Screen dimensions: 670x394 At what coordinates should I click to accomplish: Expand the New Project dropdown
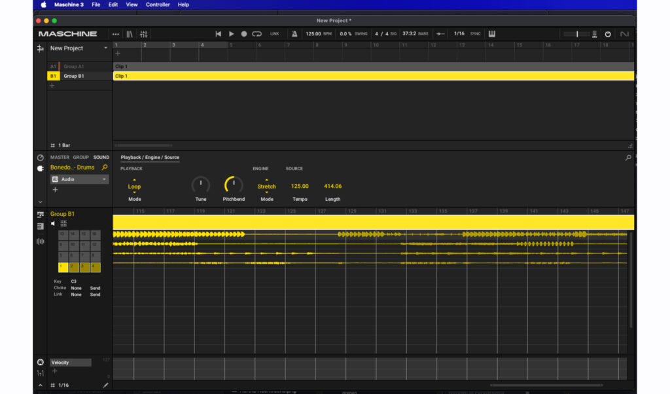pos(105,48)
